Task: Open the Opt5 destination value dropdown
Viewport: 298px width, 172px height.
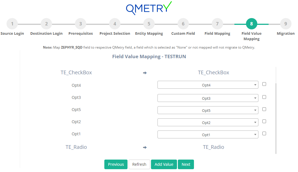Action: tap(208, 110)
